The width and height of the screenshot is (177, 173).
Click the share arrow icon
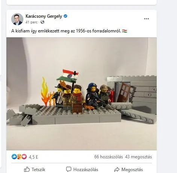pyautogui.click(x=117, y=170)
